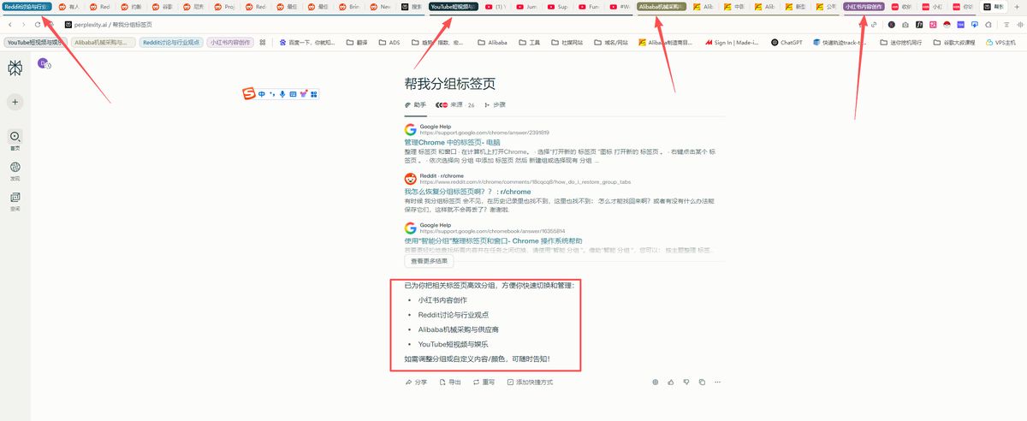
Task: Open 管理Chrome 中的标签页 result link
Action: pos(452,143)
